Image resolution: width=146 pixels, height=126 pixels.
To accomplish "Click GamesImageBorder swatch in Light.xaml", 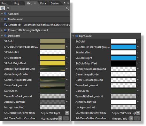I will [123, 75].
